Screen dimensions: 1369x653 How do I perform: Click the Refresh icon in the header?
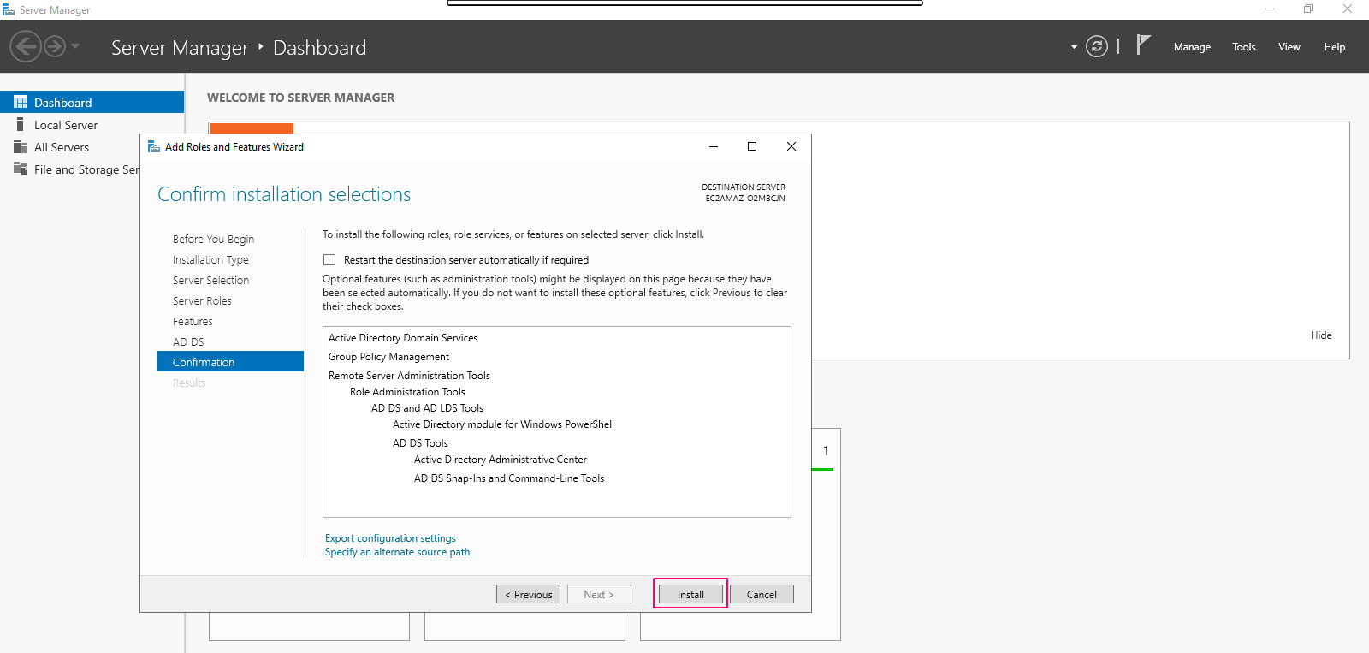tap(1097, 46)
